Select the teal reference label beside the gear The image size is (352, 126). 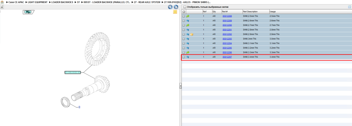pyautogui.click(x=73, y=72)
